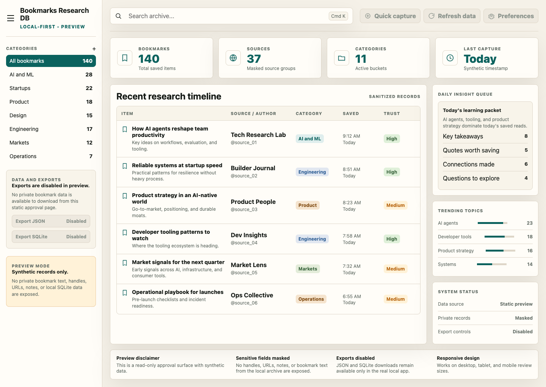Screen dimensions: 546x387
Task: Click the AI agents trending progress bar
Action: tap(493, 223)
